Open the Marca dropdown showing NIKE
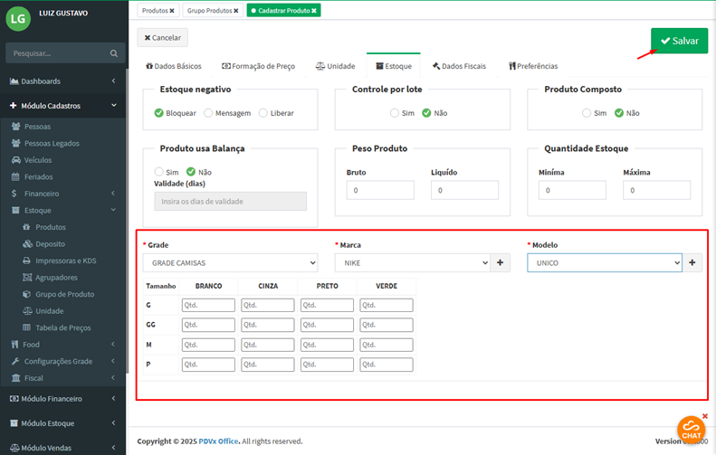Viewport: 716px width, 455px height. (x=412, y=262)
